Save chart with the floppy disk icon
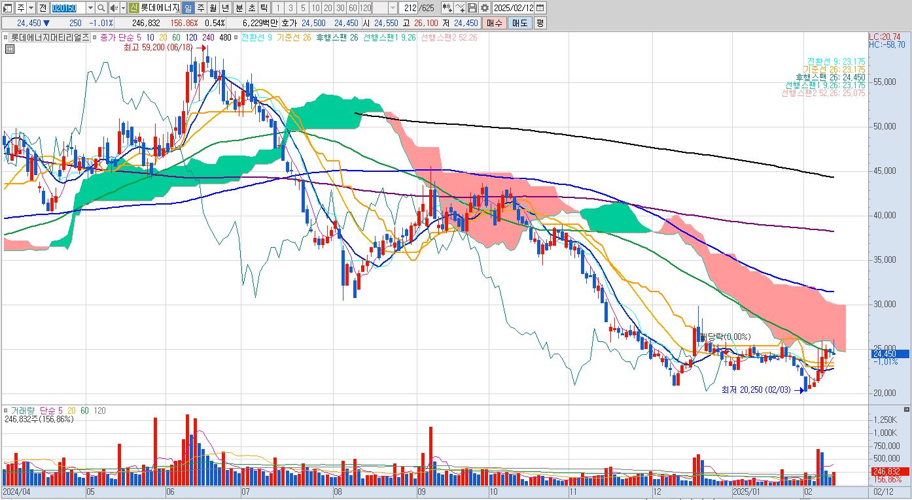This screenshot has width=912, height=500. [x=472, y=8]
